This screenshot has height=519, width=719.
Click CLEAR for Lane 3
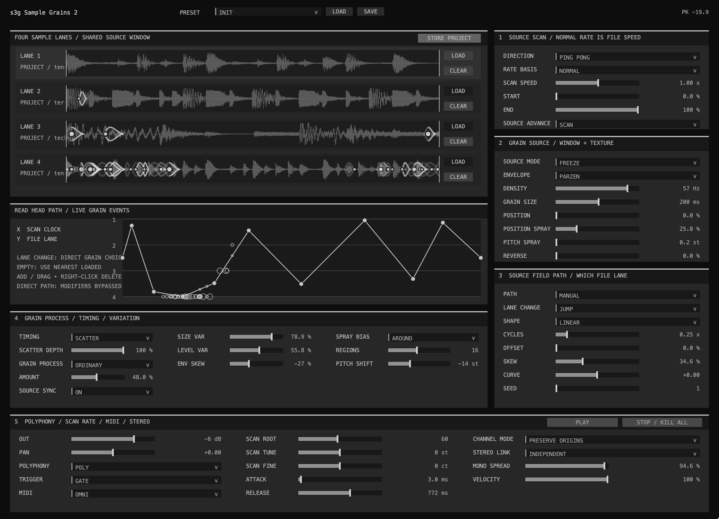(458, 141)
